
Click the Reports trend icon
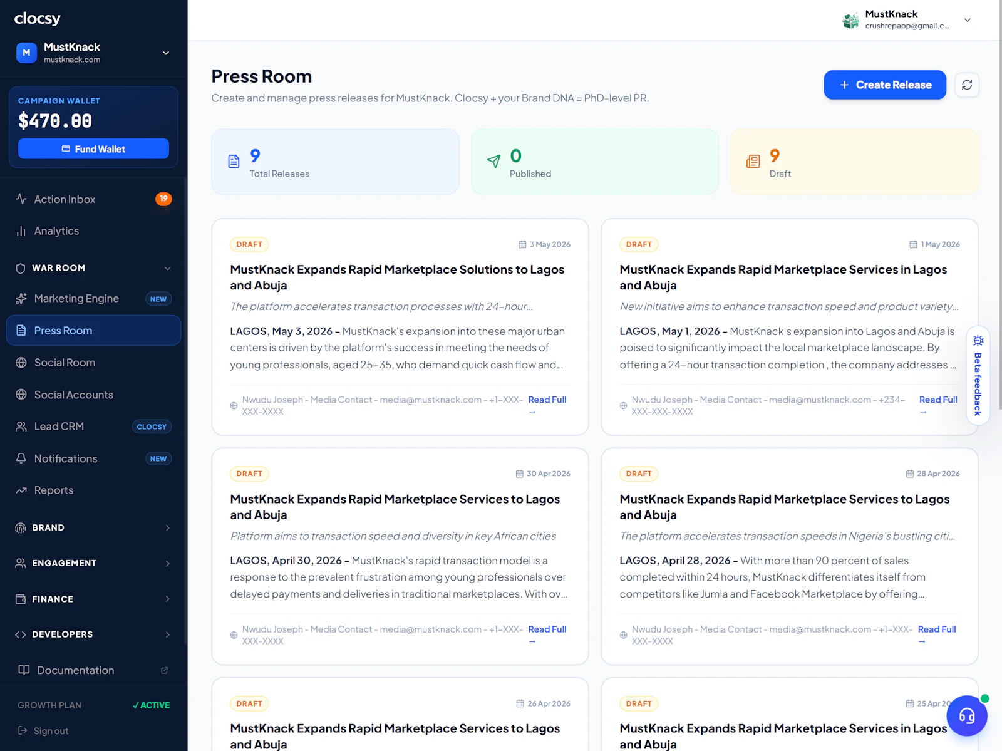point(21,490)
